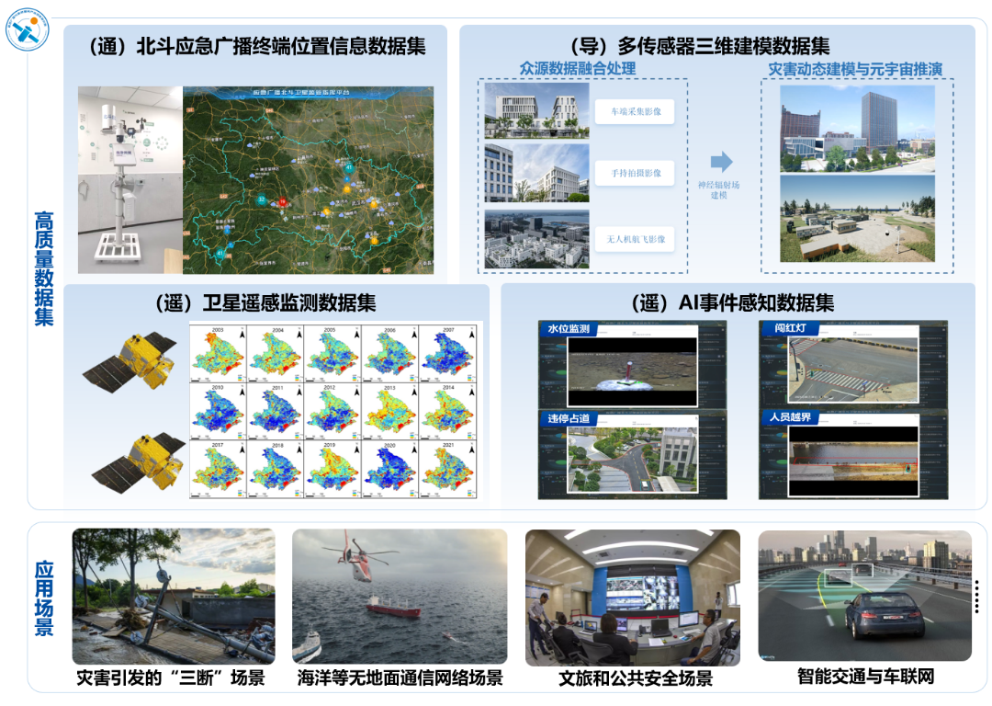
Task: Click the 车端采集影像 label box
Action: click(x=636, y=113)
